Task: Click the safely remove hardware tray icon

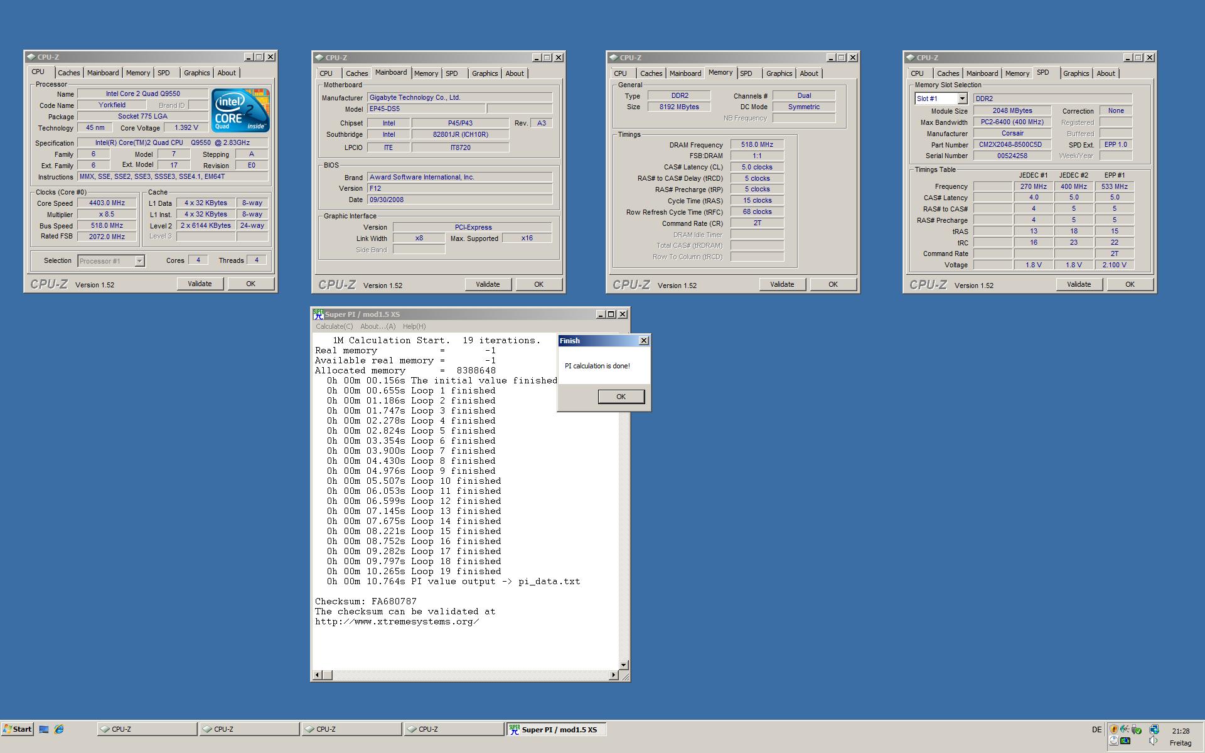Action: pos(1136,729)
